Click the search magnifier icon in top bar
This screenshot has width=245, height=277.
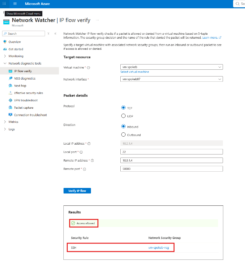[x=238, y=4]
